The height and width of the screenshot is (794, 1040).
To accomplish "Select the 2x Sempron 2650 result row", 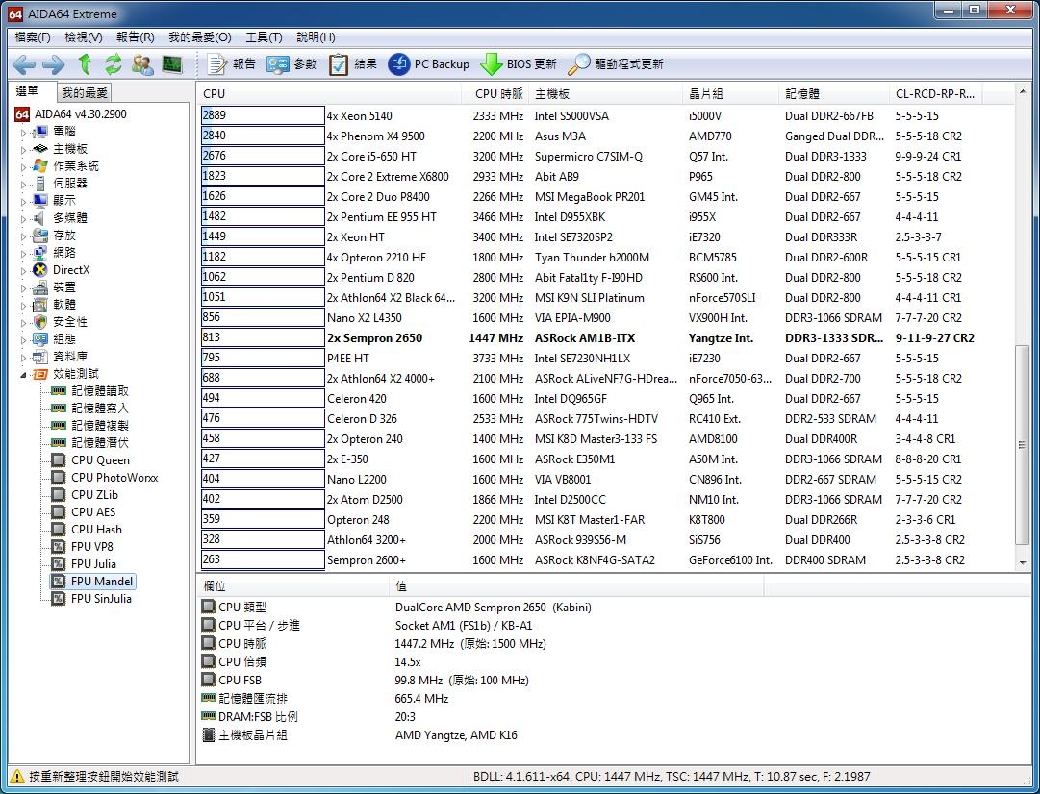I will click(x=591, y=338).
